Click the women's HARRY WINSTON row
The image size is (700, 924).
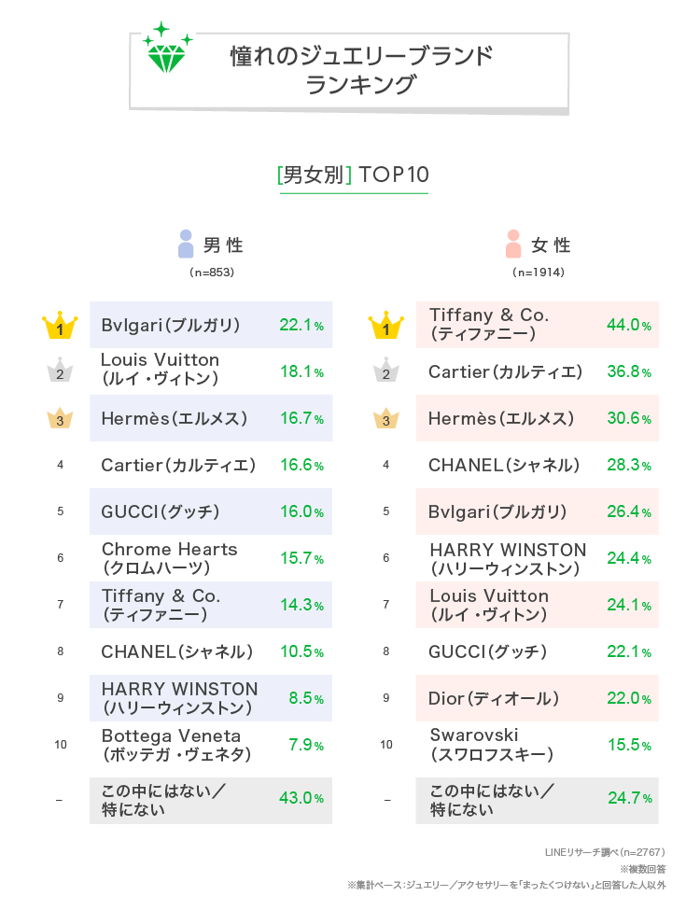(x=537, y=558)
